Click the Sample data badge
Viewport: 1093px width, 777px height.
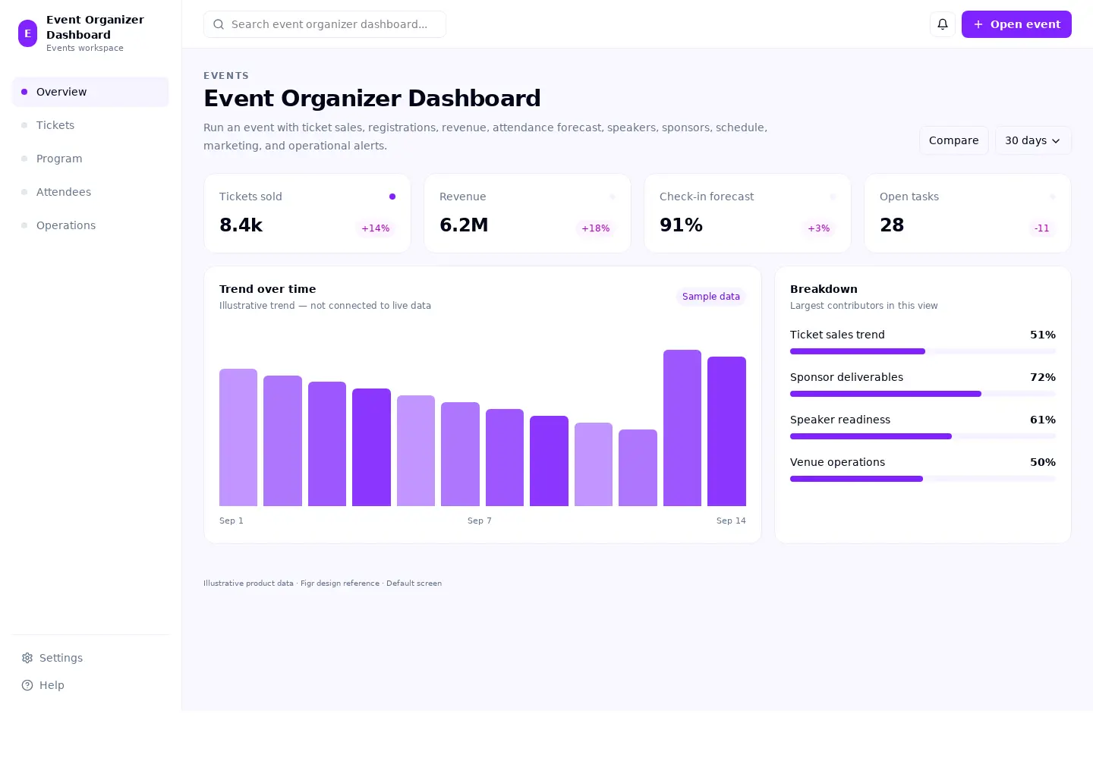(711, 297)
